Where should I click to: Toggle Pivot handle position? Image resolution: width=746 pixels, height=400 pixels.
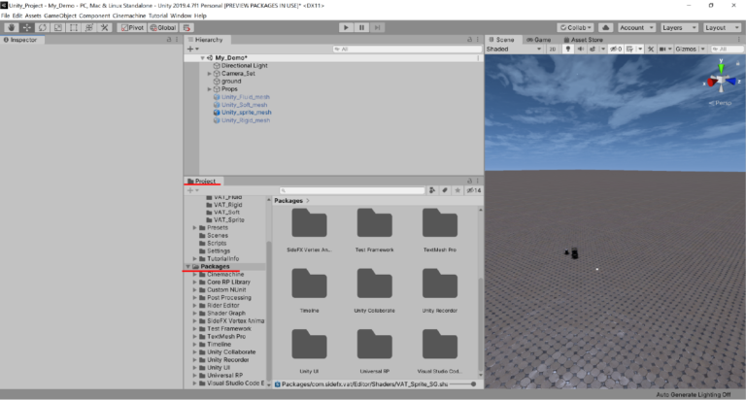coord(132,27)
